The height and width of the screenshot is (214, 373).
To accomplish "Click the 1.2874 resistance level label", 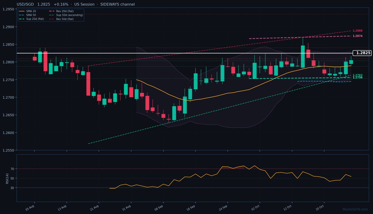I will coord(357,36).
